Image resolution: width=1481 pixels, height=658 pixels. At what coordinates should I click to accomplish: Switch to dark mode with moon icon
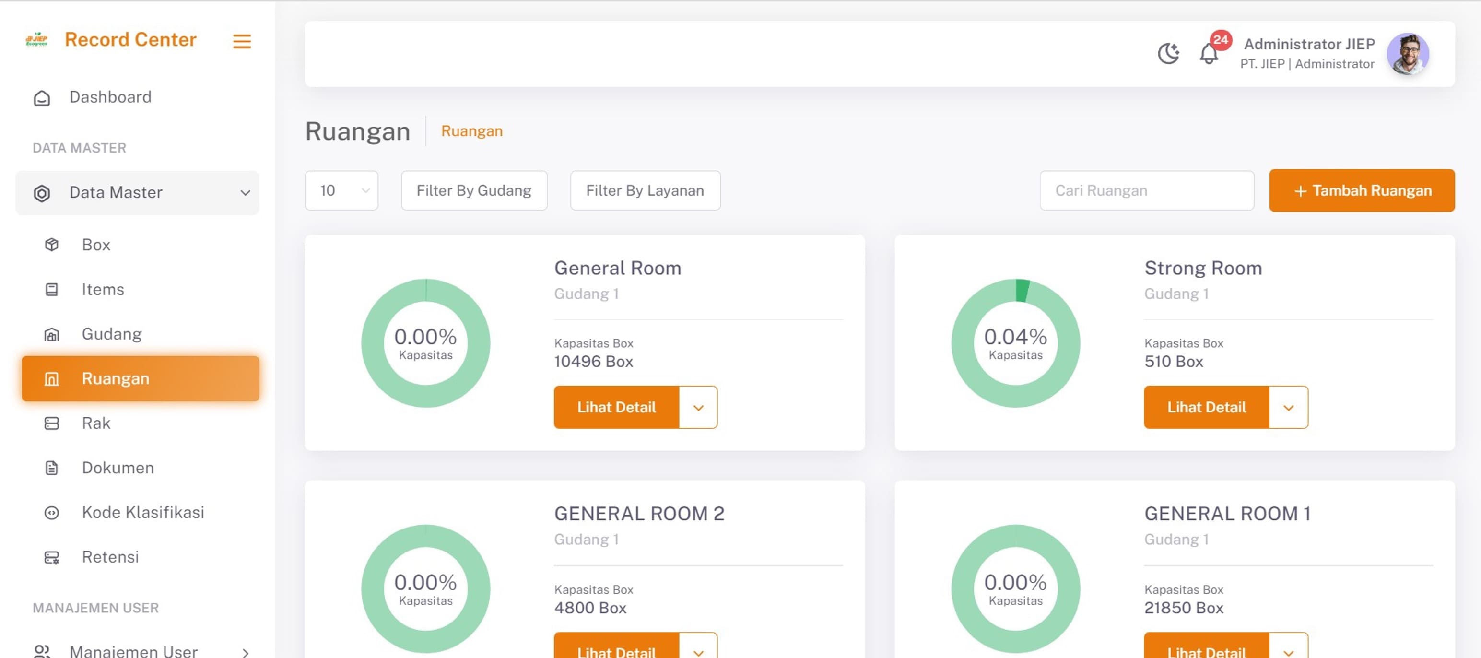click(1168, 53)
